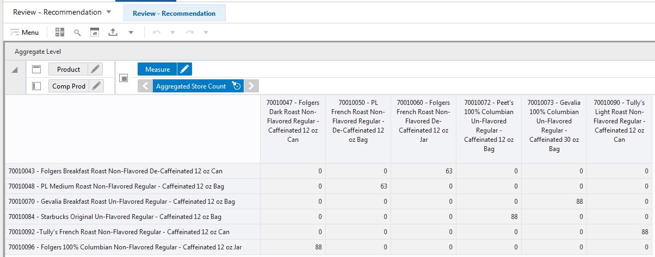Select row 70010092 Tully's French Roast

(x=133, y=231)
